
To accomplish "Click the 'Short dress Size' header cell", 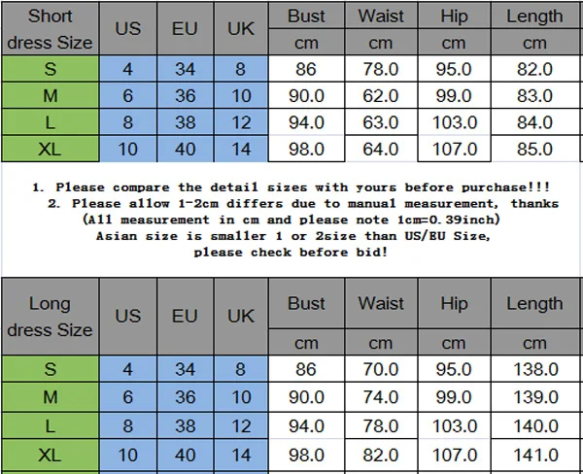I will tap(51, 29).
